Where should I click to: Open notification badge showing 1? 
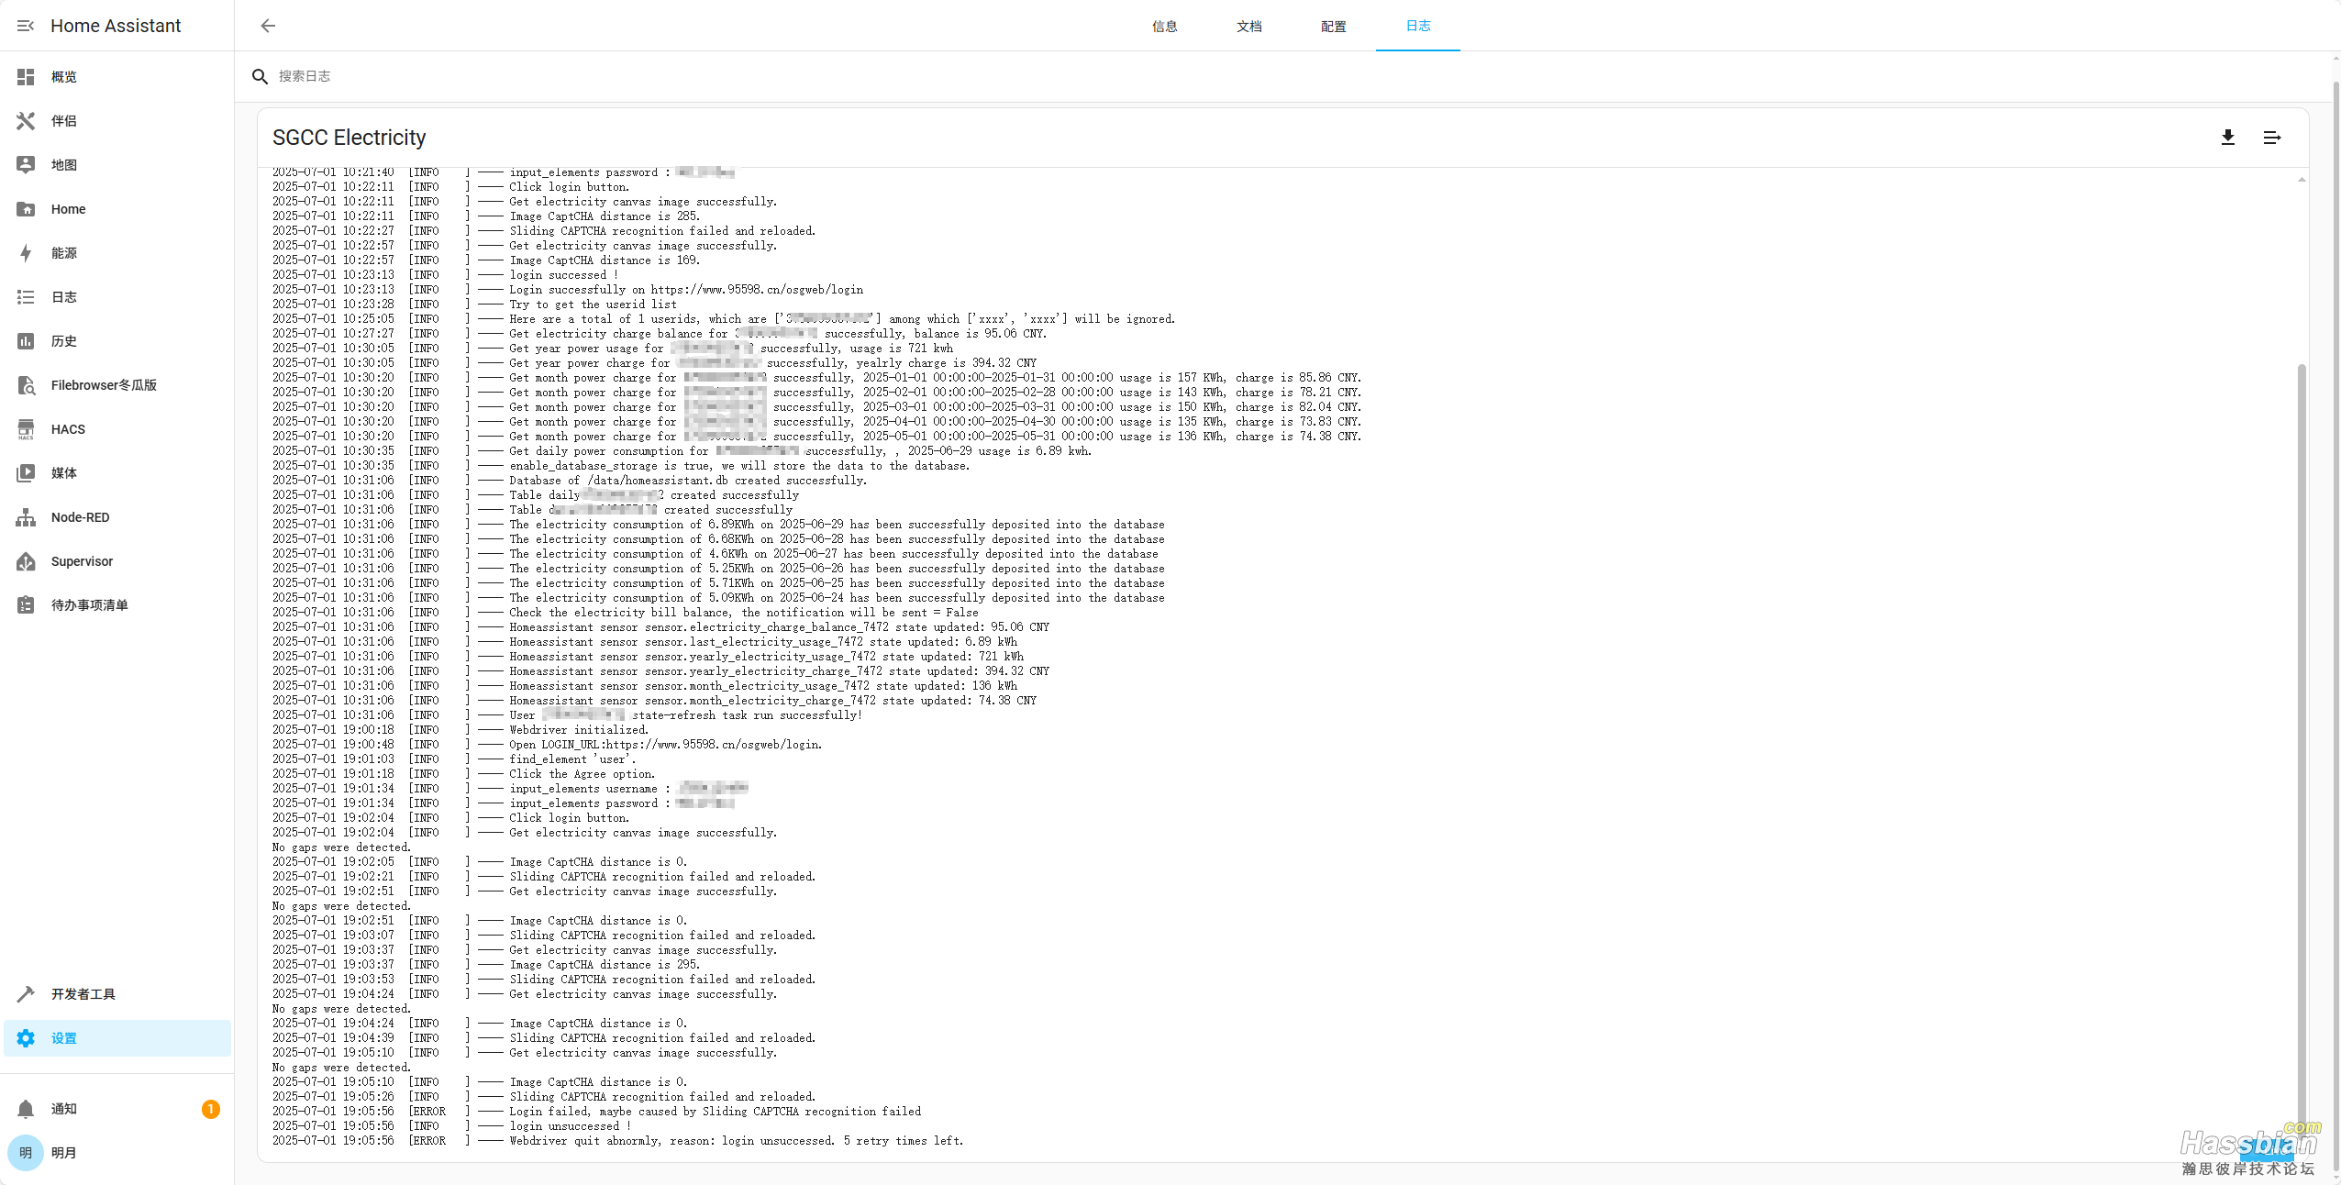pos(211,1109)
